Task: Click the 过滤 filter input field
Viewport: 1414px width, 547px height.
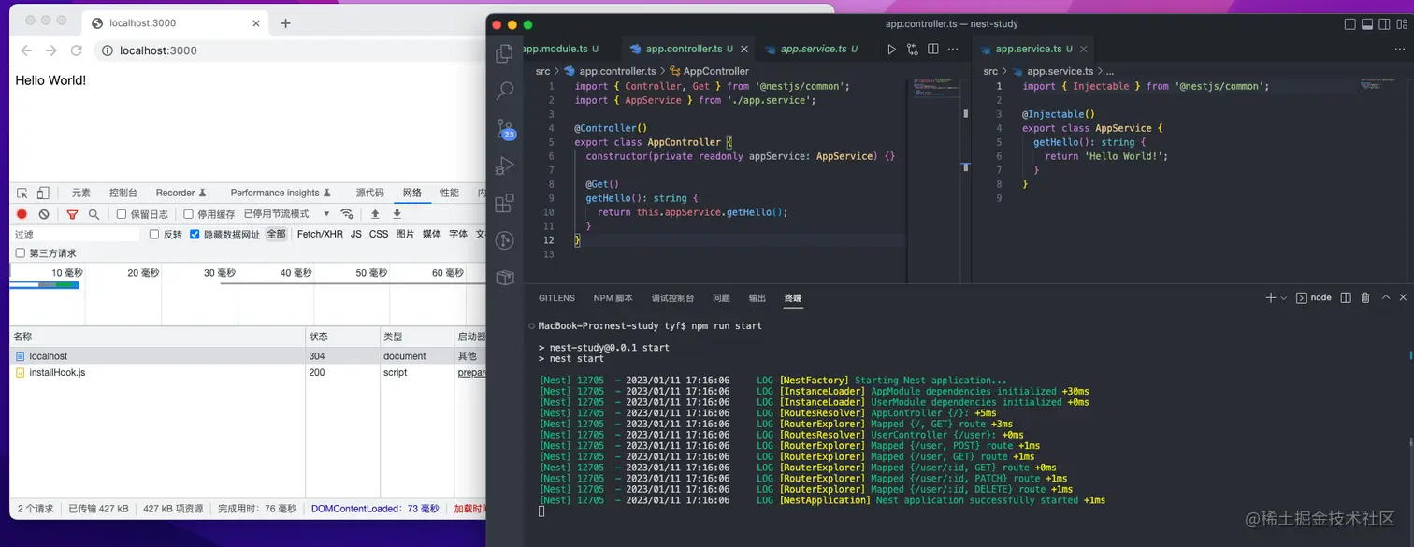Action: coord(75,235)
